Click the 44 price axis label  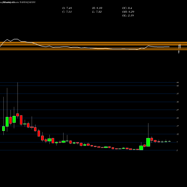coord(178,83)
